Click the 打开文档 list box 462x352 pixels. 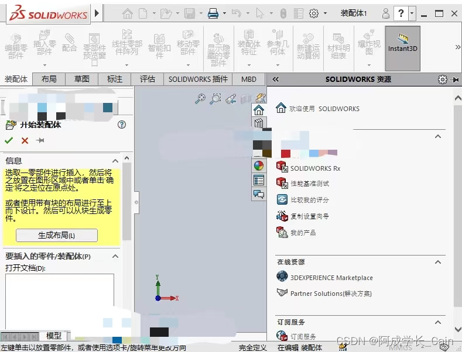coord(60,301)
